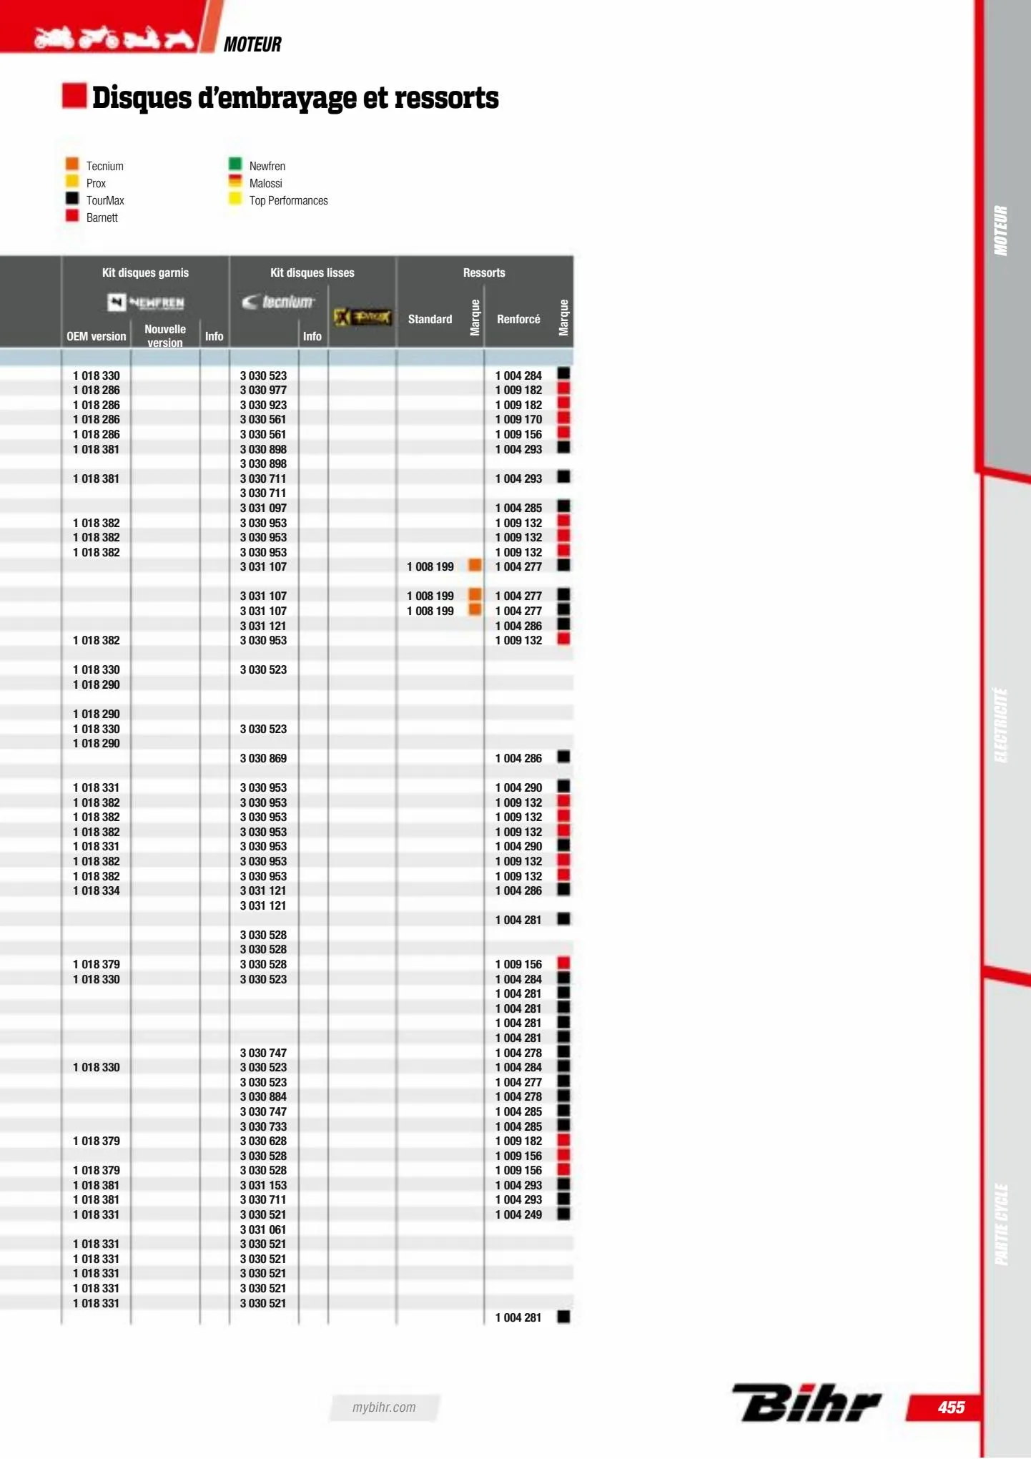Viewport: 1031px width, 1459px height.
Task: Select reference 3 031 061
Action: point(263,1229)
